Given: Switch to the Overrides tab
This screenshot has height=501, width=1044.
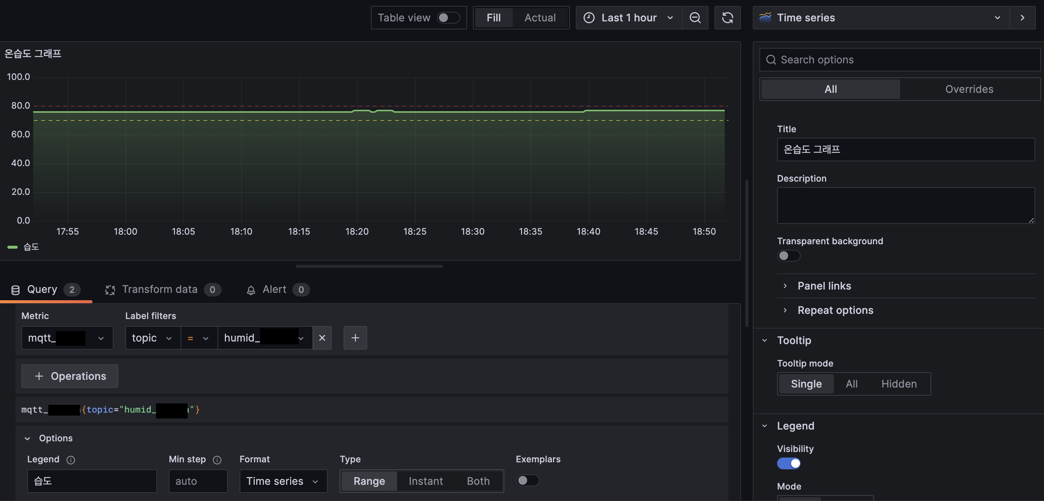Looking at the screenshot, I should point(969,89).
